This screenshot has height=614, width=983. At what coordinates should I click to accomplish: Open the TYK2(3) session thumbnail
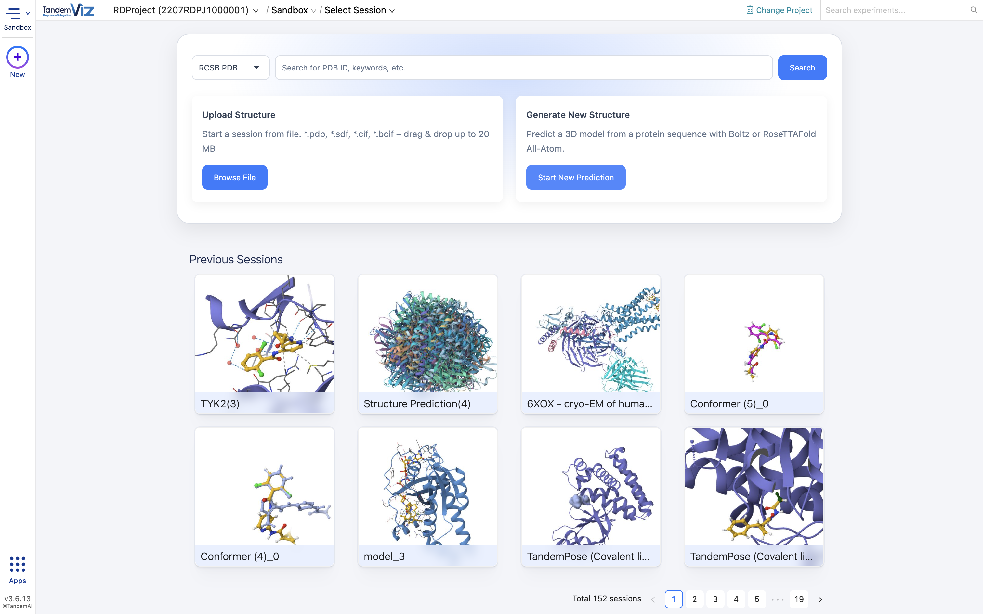[x=264, y=343]
